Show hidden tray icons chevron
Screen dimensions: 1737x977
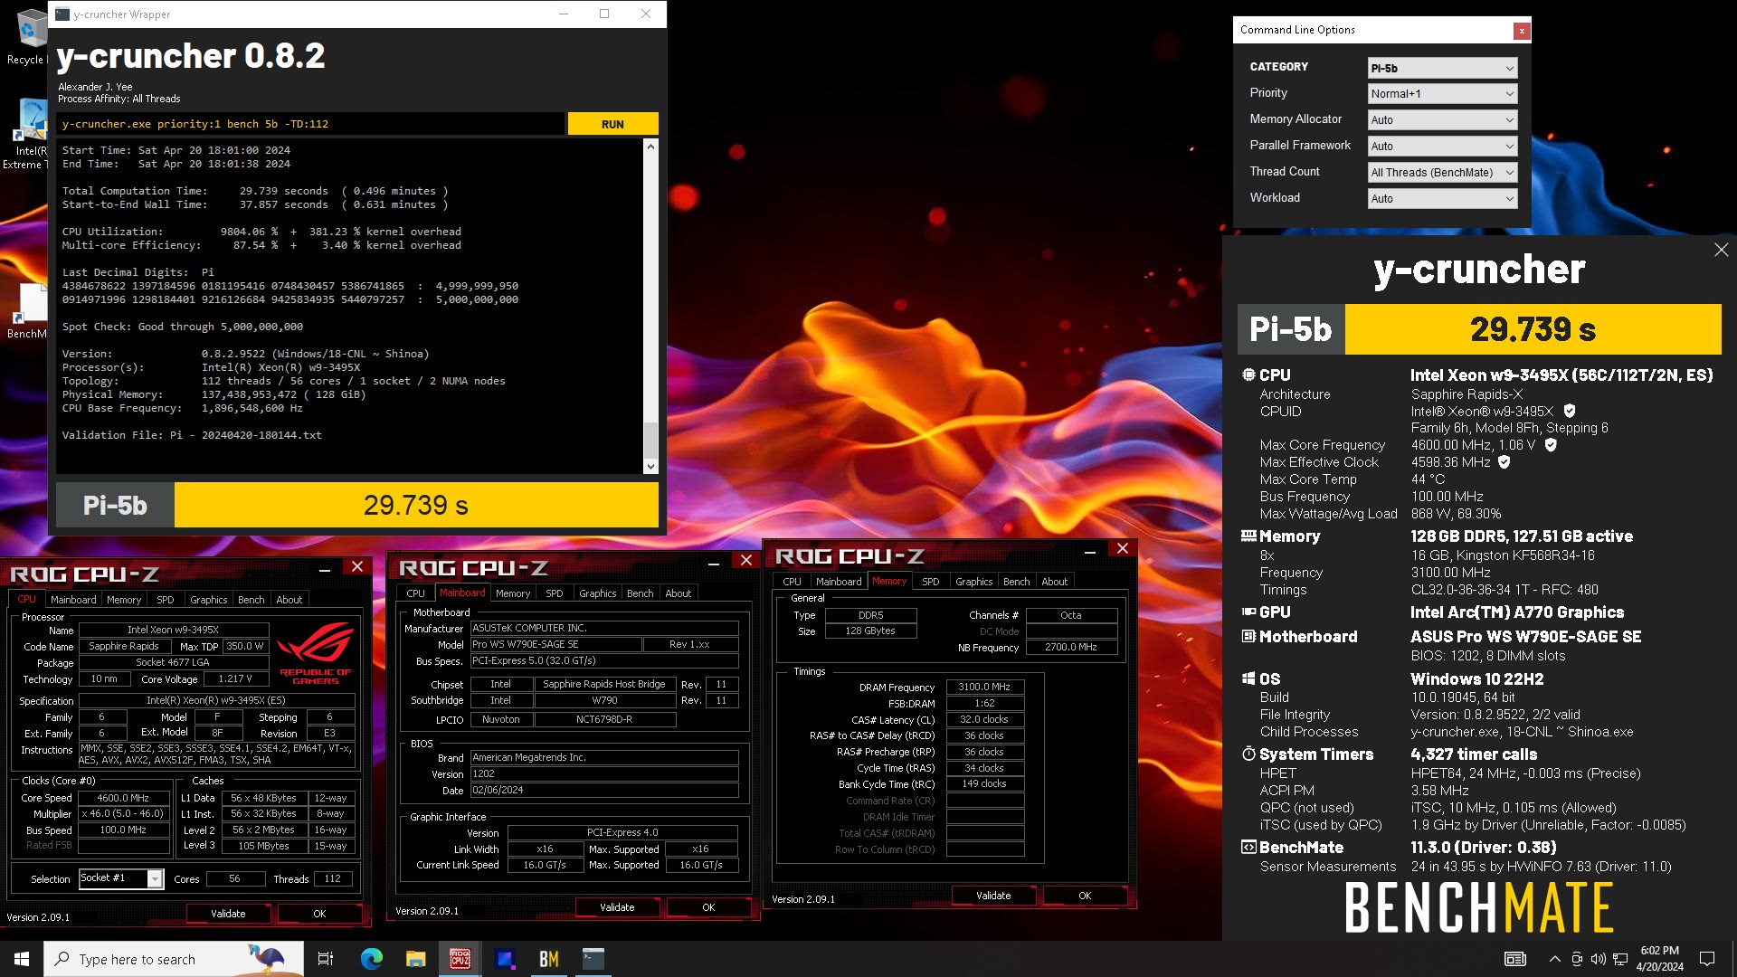(1554, 959)
